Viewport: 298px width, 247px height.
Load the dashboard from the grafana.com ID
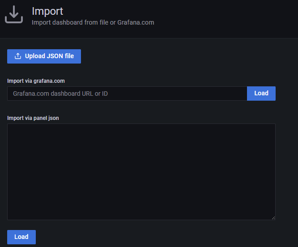coord(261,94)
